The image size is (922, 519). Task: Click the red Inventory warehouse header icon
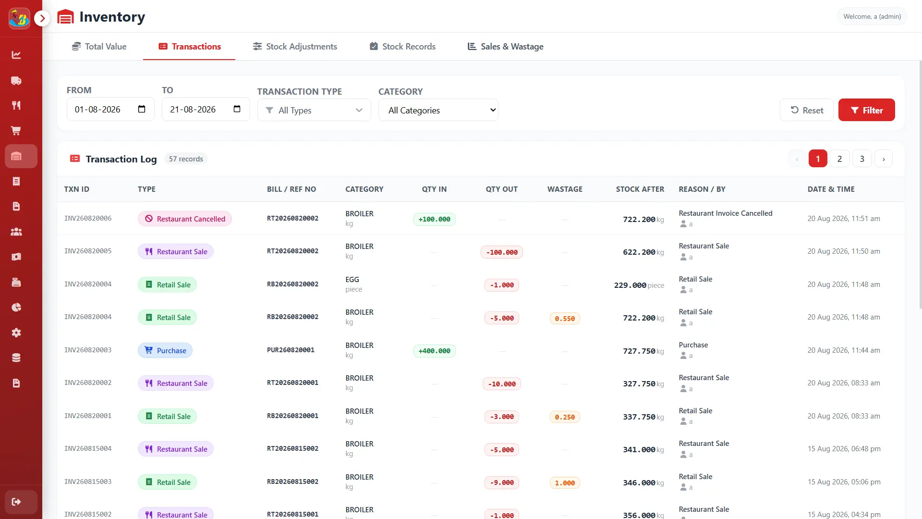pyautogui.click(x=66, y=17)
